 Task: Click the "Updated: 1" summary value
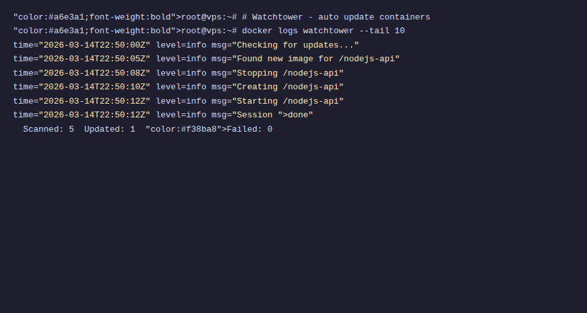110,129
